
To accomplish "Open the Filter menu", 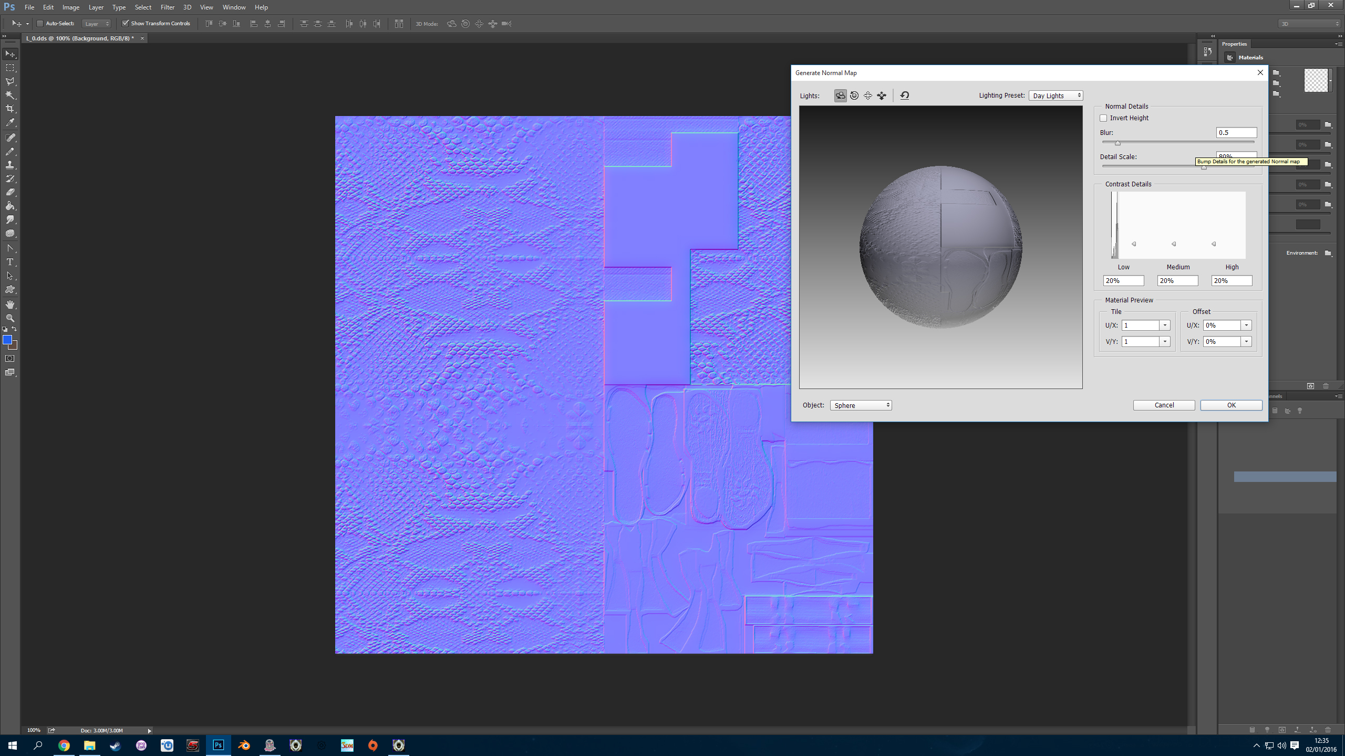I will [x=167, y=7].
